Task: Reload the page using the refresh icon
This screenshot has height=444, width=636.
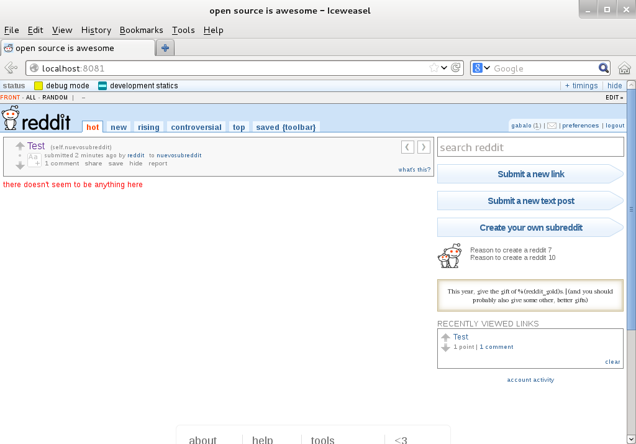Action: pyautogui.click(x=456, y=68)
